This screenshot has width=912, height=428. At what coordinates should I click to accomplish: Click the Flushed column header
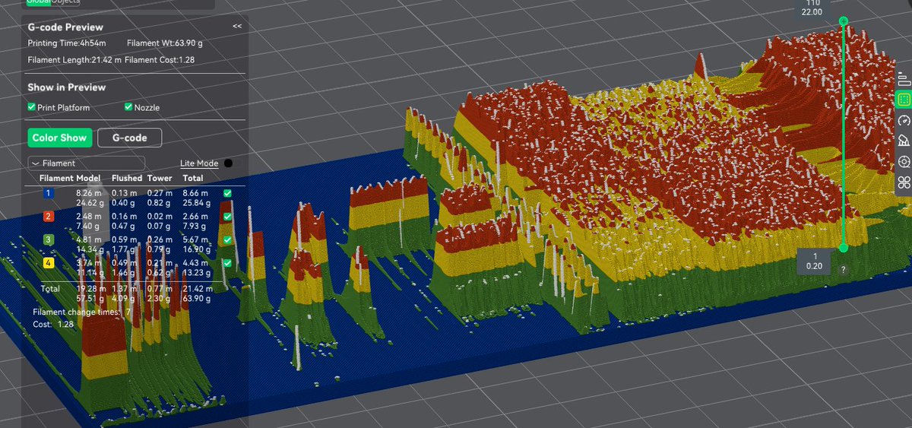click(x=127, y=178)
